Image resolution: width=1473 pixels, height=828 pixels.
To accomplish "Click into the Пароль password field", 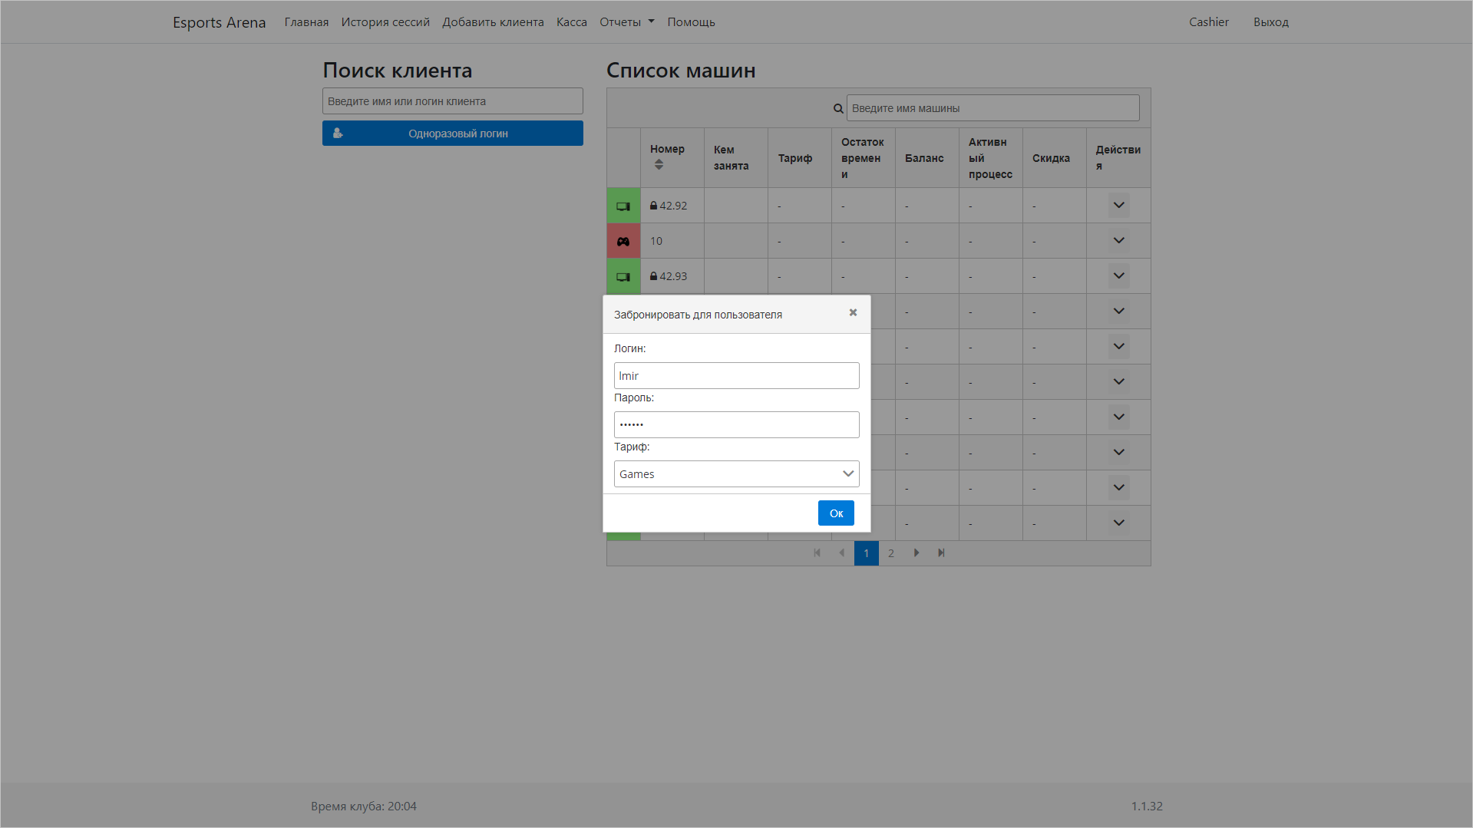I will pos(736,424).
